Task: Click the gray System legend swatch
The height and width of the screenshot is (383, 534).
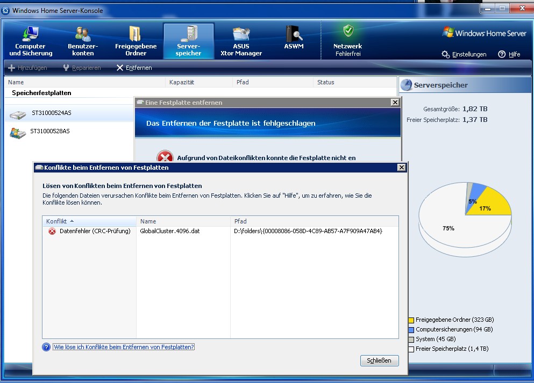Action: click(x=411, y=339)
